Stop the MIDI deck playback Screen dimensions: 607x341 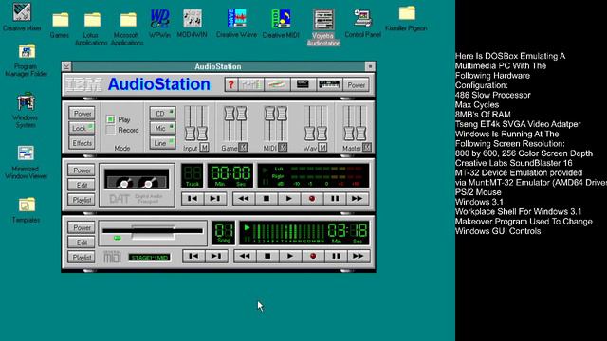267,256
